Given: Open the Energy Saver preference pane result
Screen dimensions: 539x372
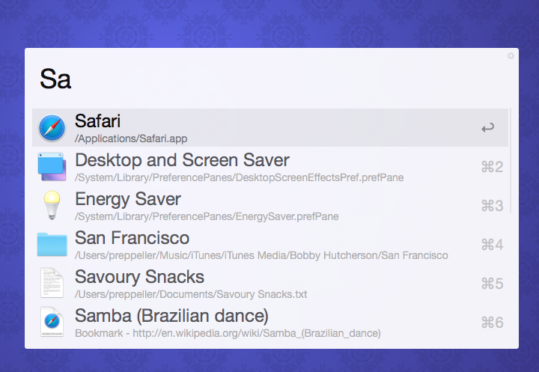Looking at the screenshot, I should click(127, 199).
